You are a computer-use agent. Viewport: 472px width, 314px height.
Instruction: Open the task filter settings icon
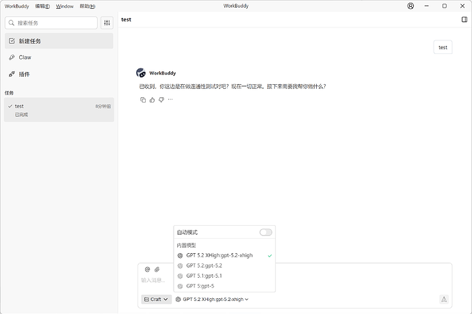pos(107,23)
